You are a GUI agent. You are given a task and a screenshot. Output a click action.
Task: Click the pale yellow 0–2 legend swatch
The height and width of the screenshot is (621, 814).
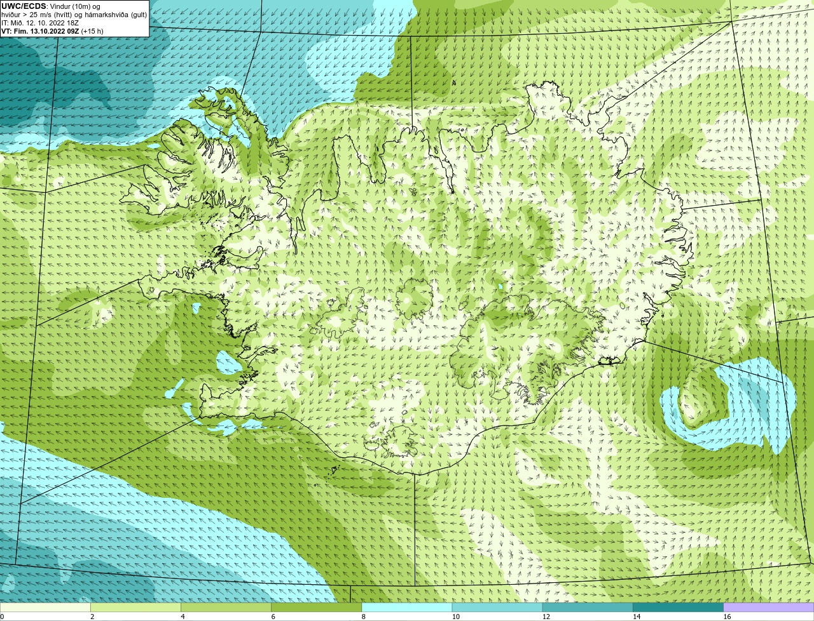tap(45, 608)
